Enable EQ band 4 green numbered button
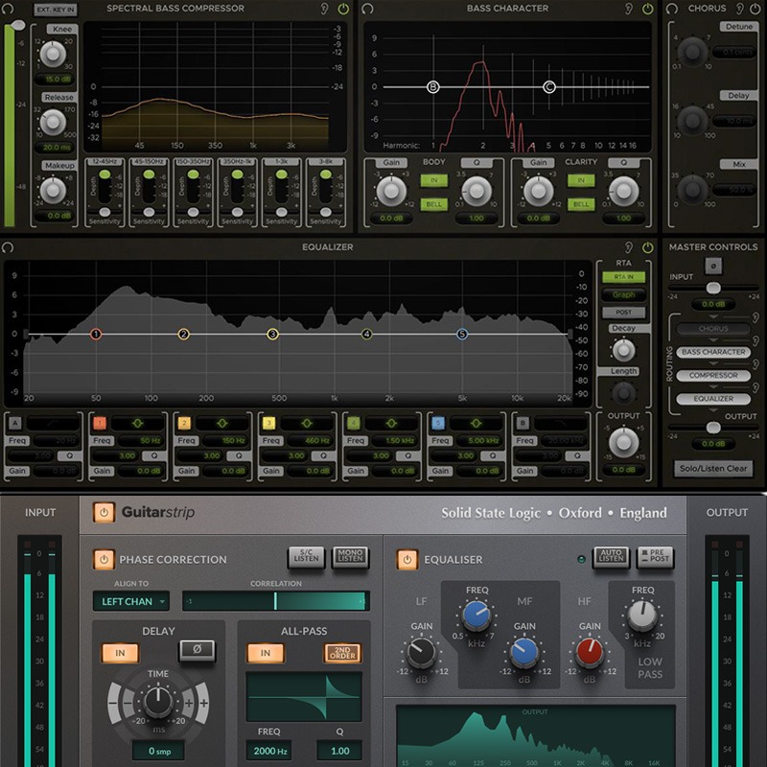This screenshot has height=767, width=767. [x=354, y=423]
